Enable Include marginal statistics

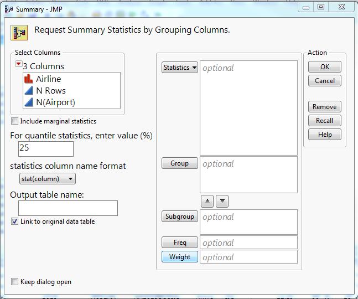pyautogui.click(x=15, y=121)
